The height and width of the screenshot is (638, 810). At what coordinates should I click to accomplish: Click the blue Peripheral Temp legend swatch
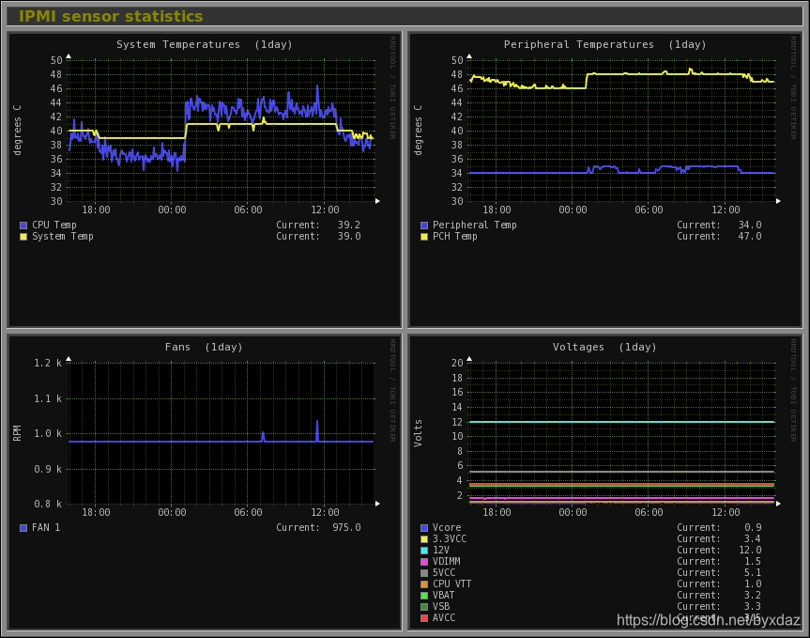(x=424, y=226)
